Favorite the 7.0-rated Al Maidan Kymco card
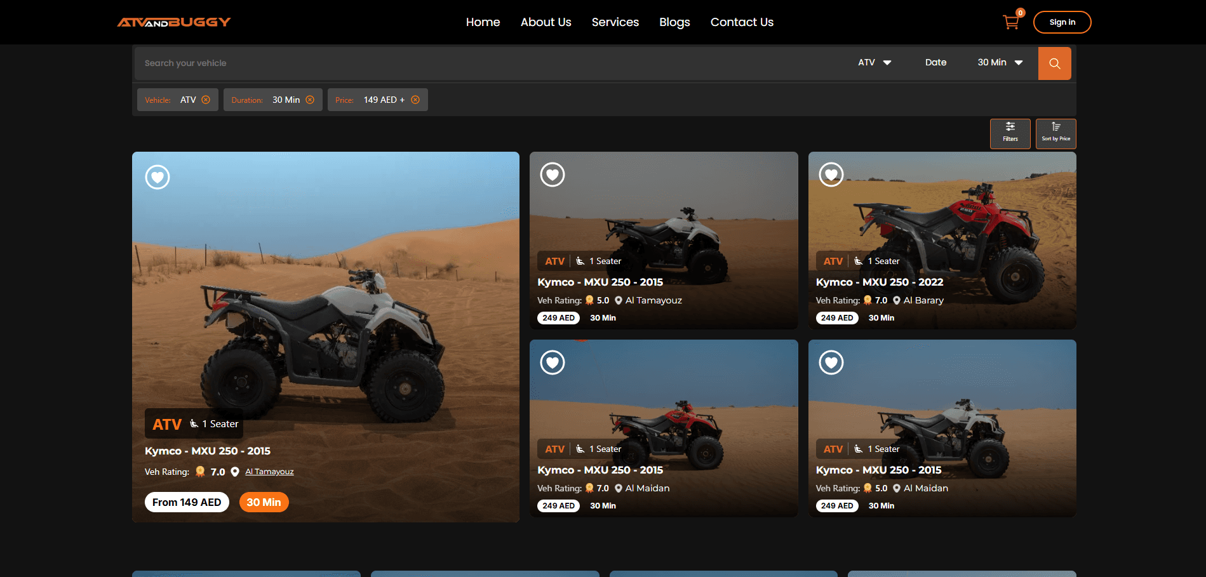Viewport: 1206px width, 577px height. pos(553,362)
